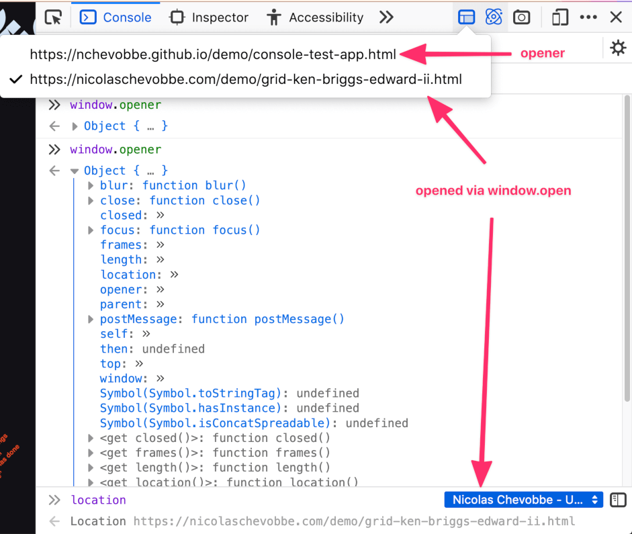Open the Accessibility panel

[315, 17]
